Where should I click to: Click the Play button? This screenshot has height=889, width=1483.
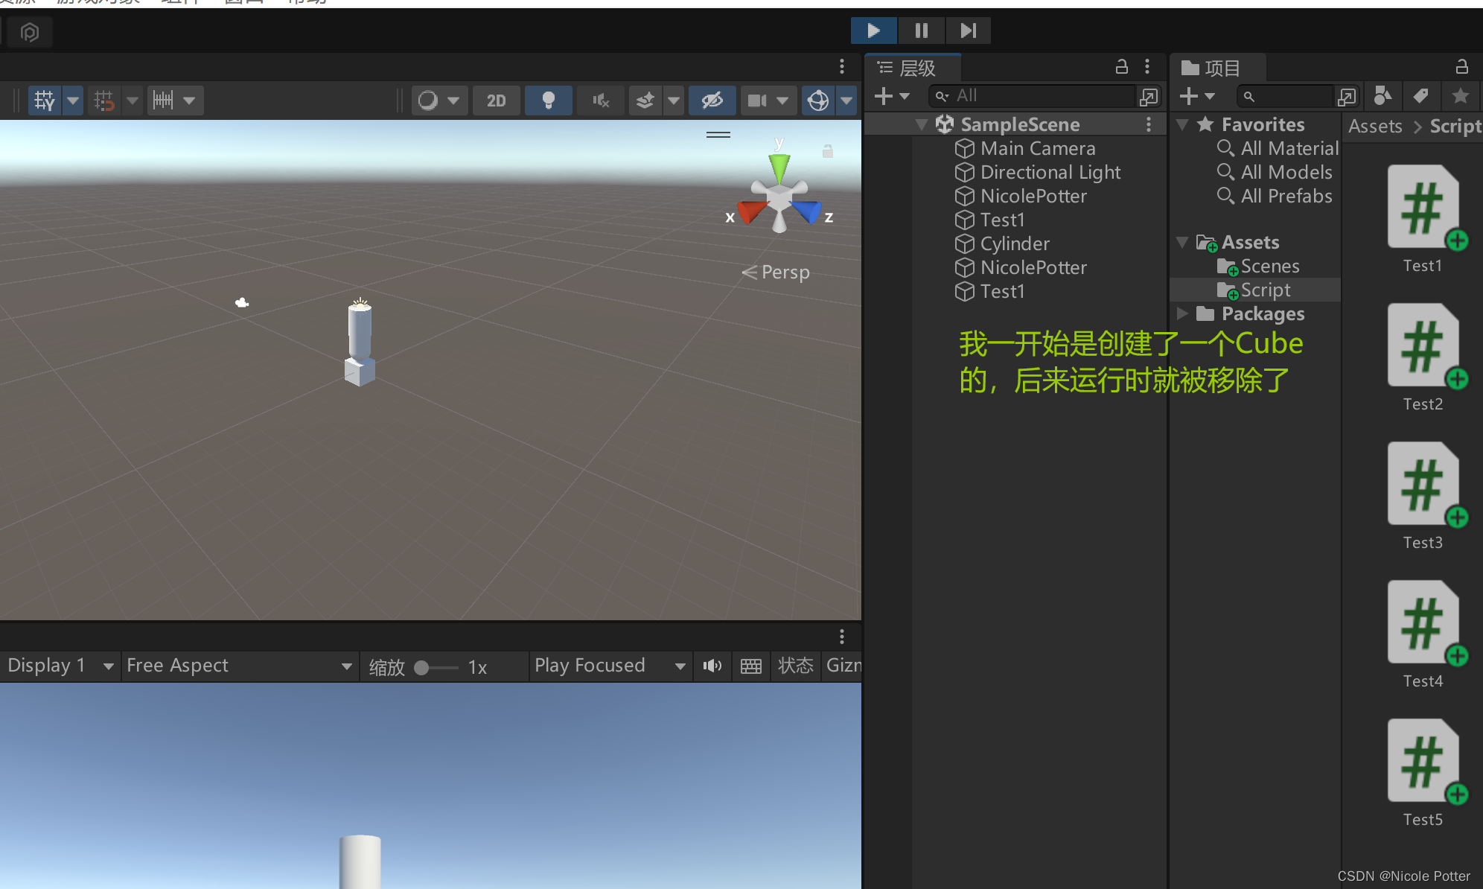click(x=873, y=31)
